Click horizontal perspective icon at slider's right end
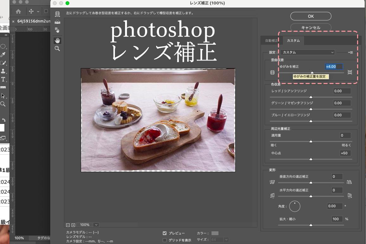The width and height of the screenshot is (366, 244). [x=350, y=196]
